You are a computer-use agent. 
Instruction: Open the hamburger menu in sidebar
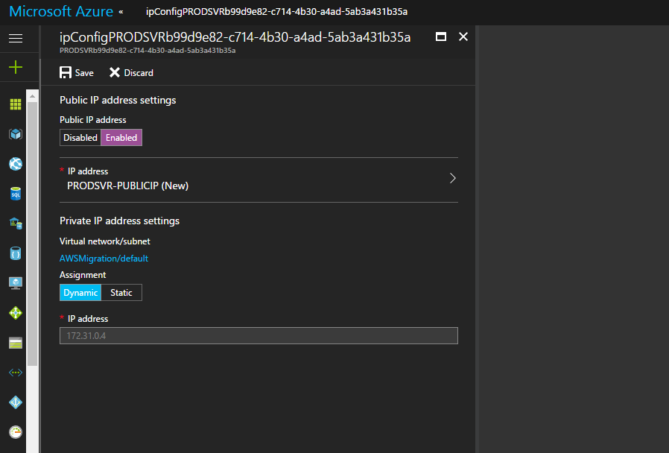click(16, 38)
